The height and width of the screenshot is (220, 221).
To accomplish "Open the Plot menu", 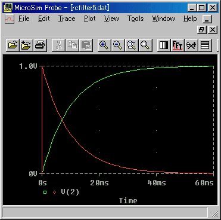I will [90, 19].
